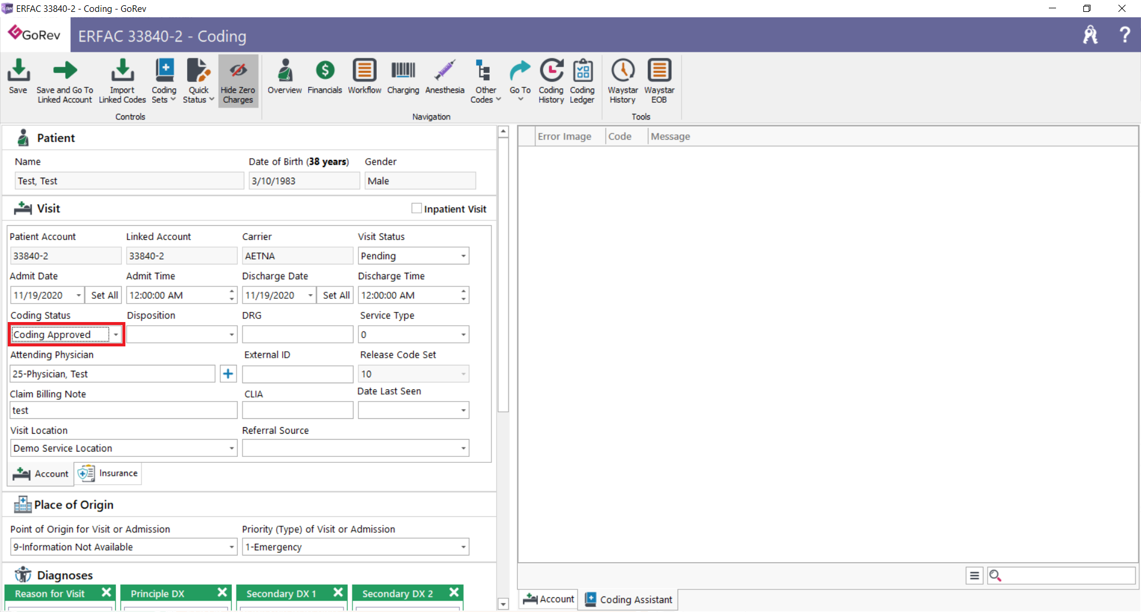The height and width of the screenshot is (612, 1141).
Task: Open Coding Ledger
Action: 582,81
